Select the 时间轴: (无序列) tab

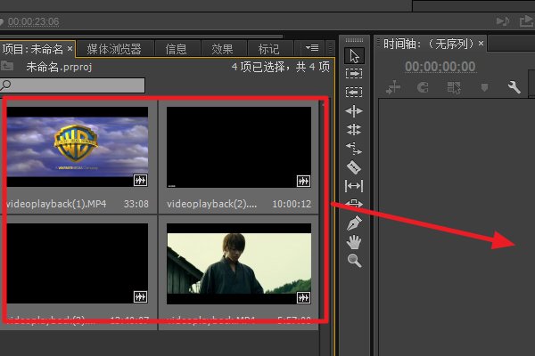pyautogui.click(x=429, y=44)
